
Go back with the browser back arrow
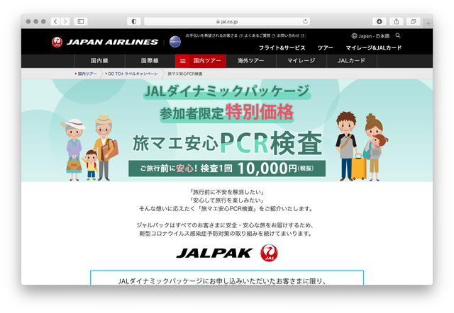coord(55,21)
